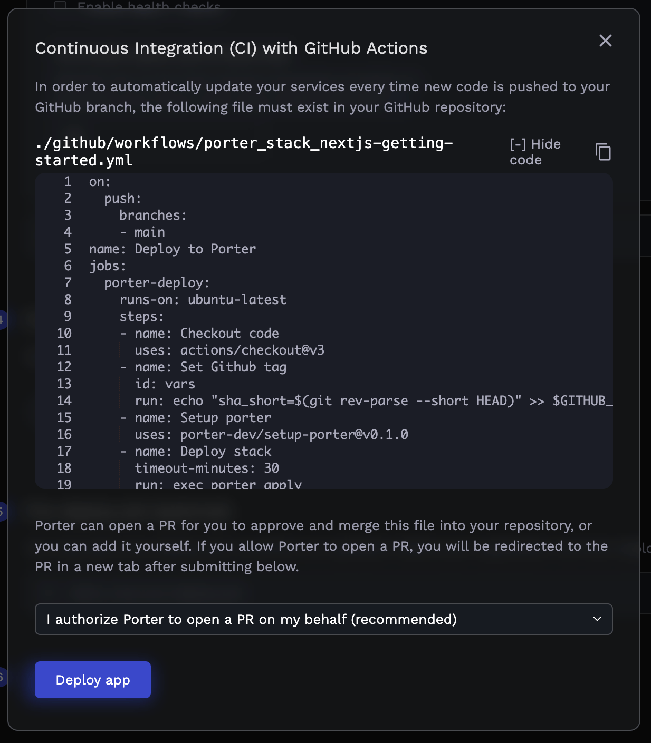Copy the workflow YAML code to clipboard
The height and width of the screenshot is (743, 651).
tap(603, 152)
